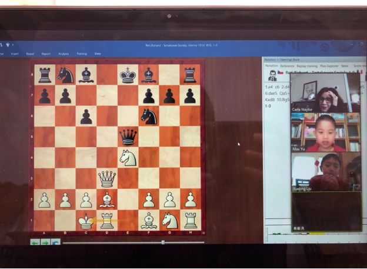Select the black king on e8
Viewport: 367px width, 269px height.
pos(128,75)
